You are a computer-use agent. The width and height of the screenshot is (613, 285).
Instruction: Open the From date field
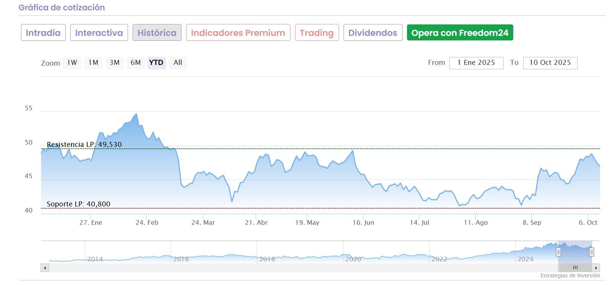[x=476, y=63]
